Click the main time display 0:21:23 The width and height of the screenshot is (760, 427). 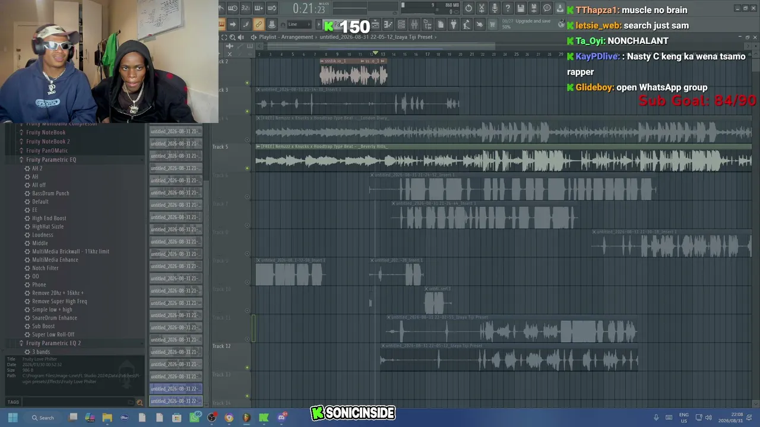(309, 9)
